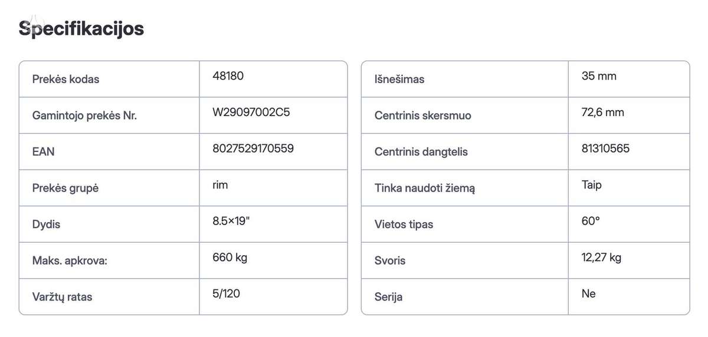Click the Serija value Ne
708x337 pixels.
pyautogui.click(x=588, y=293)
